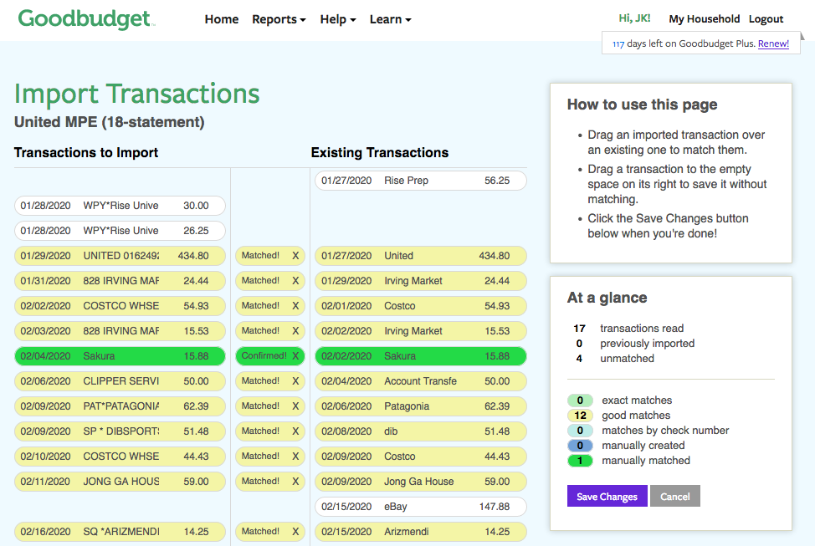This screenshot has height=546, width=815.
Task: Click the Renew! link
Action: (773, 43)
